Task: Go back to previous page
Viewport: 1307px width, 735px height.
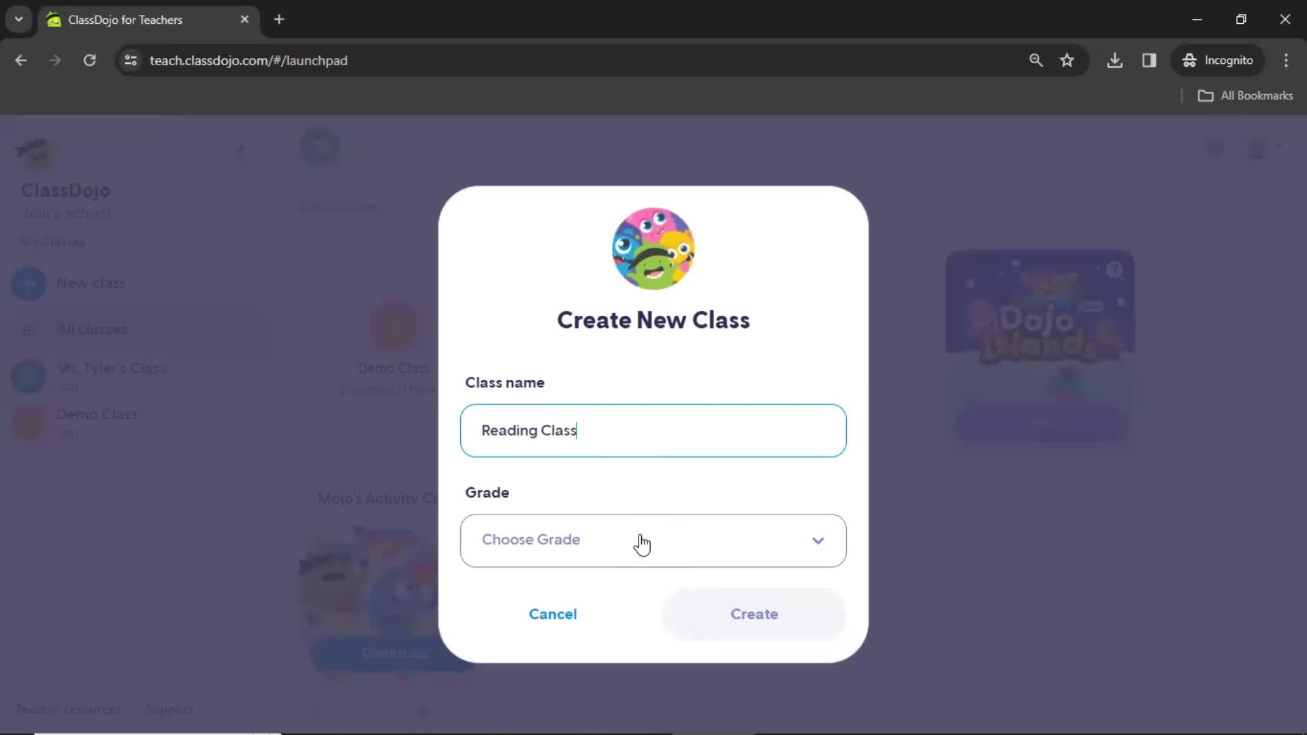Action: (21, 61)
